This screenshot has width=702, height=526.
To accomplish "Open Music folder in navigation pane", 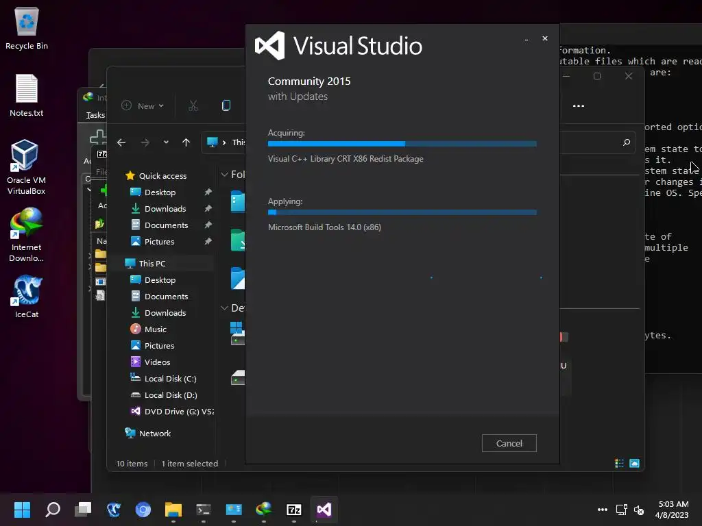I will [155, 329].
